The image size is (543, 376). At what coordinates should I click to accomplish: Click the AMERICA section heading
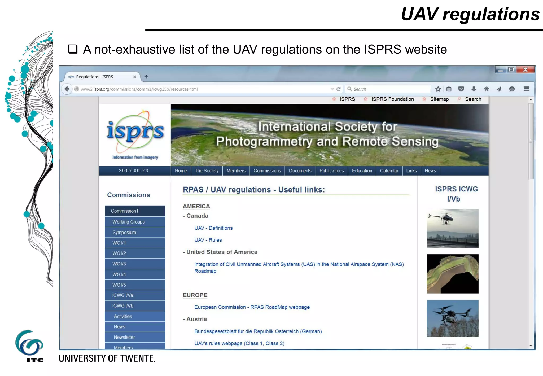(196, 206)
